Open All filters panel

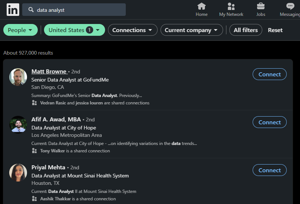pos(246,30)
